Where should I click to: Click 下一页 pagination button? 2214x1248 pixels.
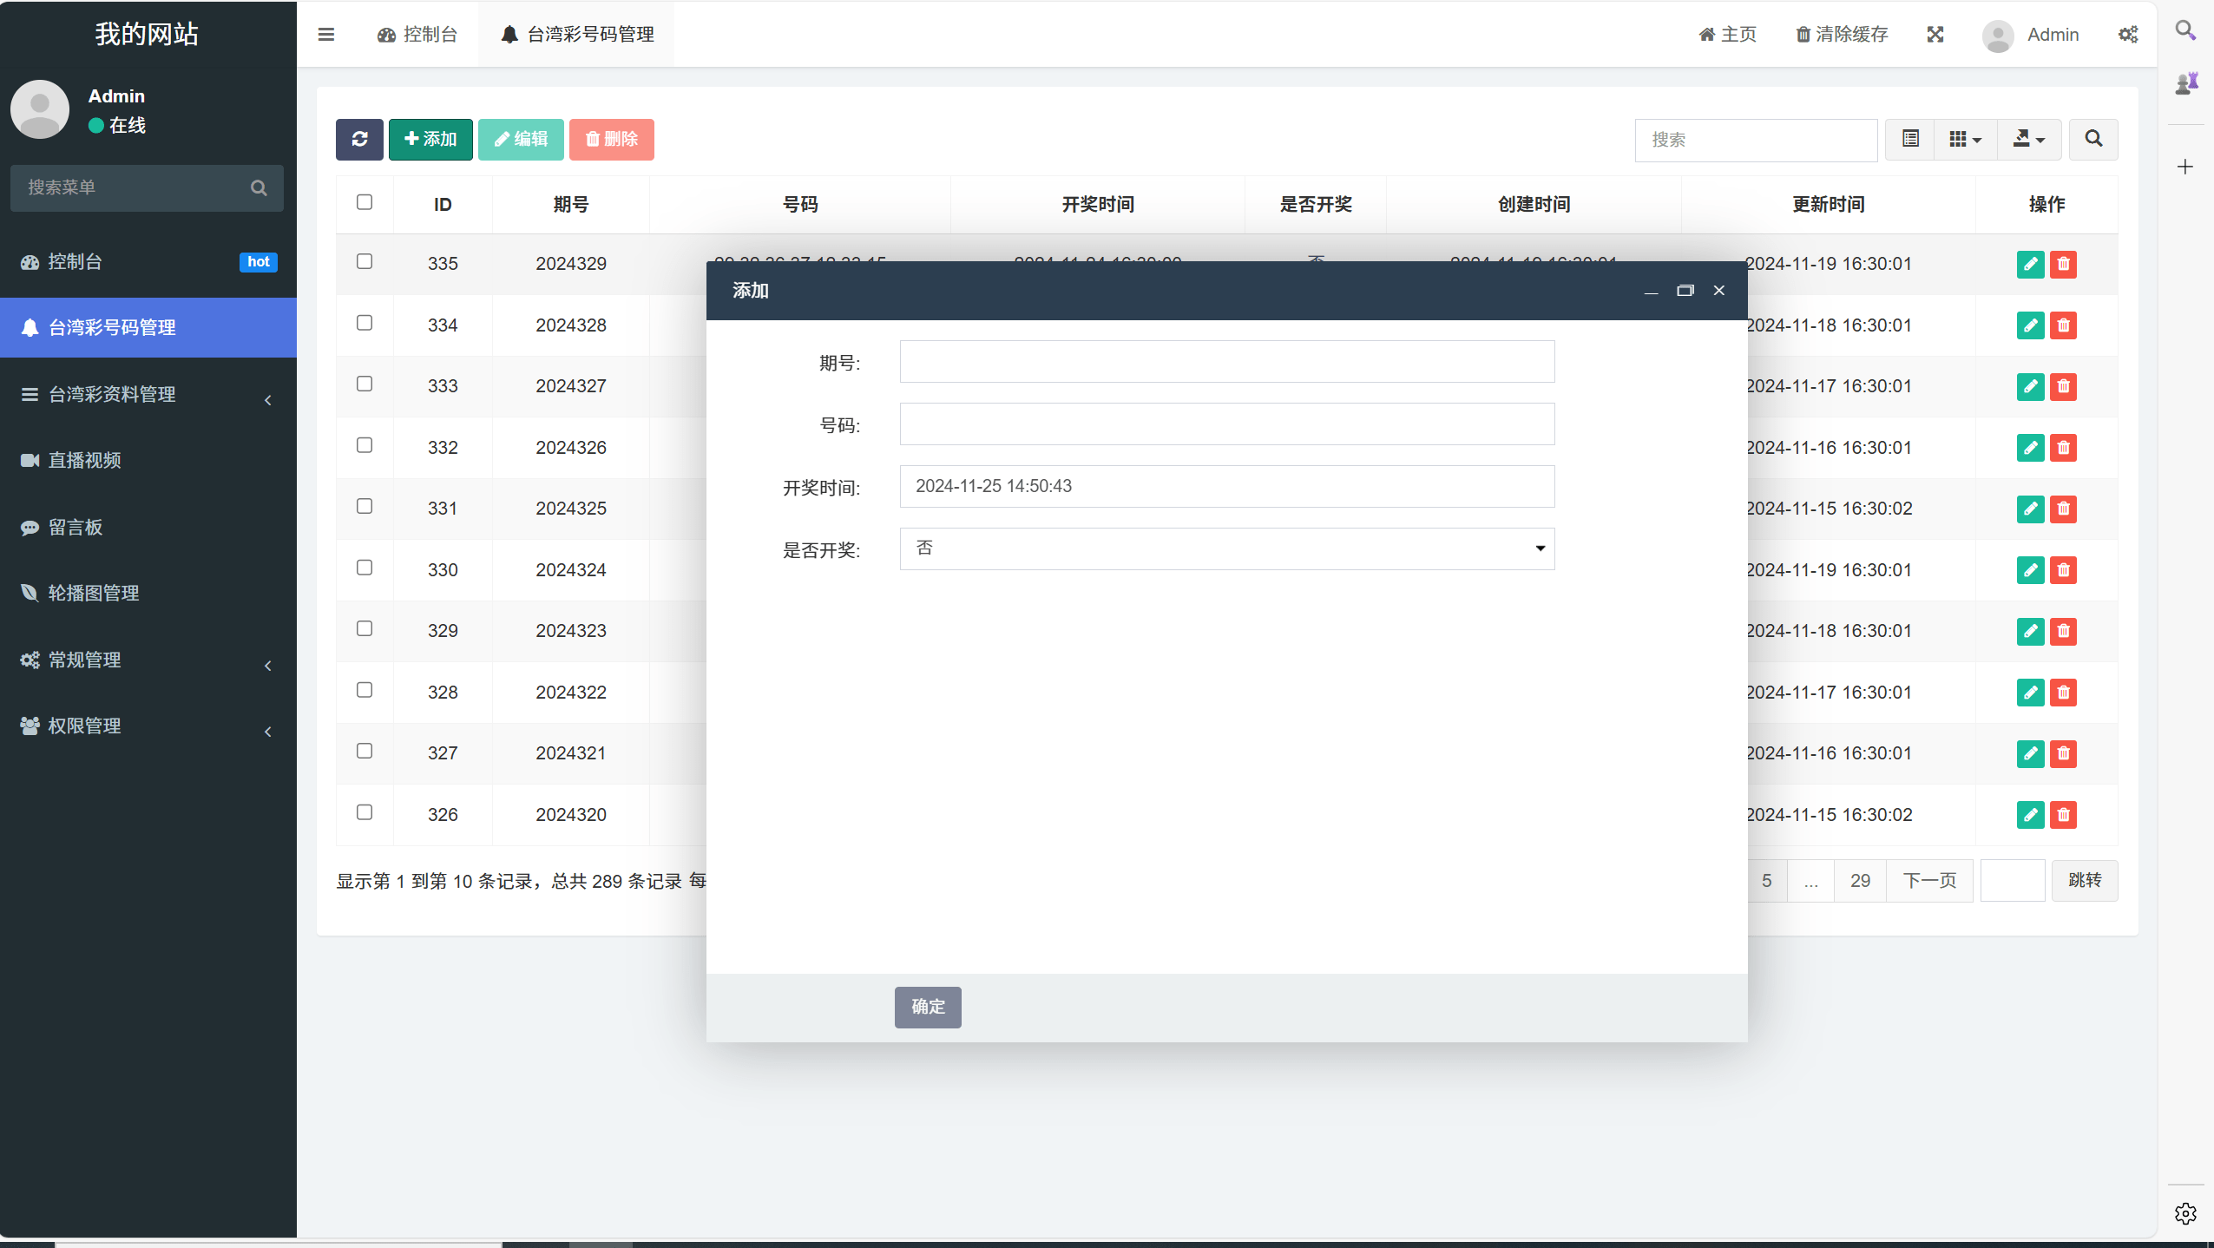pos(1931,880)
